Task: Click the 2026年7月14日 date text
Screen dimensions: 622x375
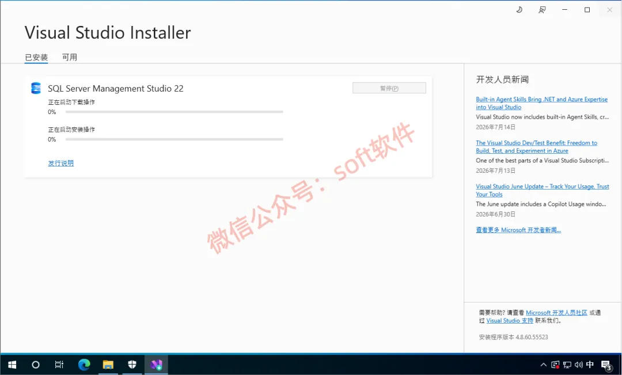Action: pyautogui.click(x=495, y=127)
